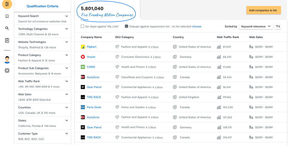Click Add companies to list button
This screenshot has height=145, width=291.
[x=263, y=10]
